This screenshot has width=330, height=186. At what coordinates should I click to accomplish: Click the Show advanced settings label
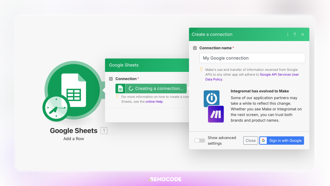[222, 141]
